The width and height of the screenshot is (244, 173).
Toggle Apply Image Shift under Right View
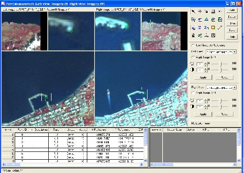pos(193,93)
